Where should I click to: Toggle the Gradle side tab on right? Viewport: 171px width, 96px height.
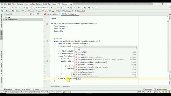170,17
